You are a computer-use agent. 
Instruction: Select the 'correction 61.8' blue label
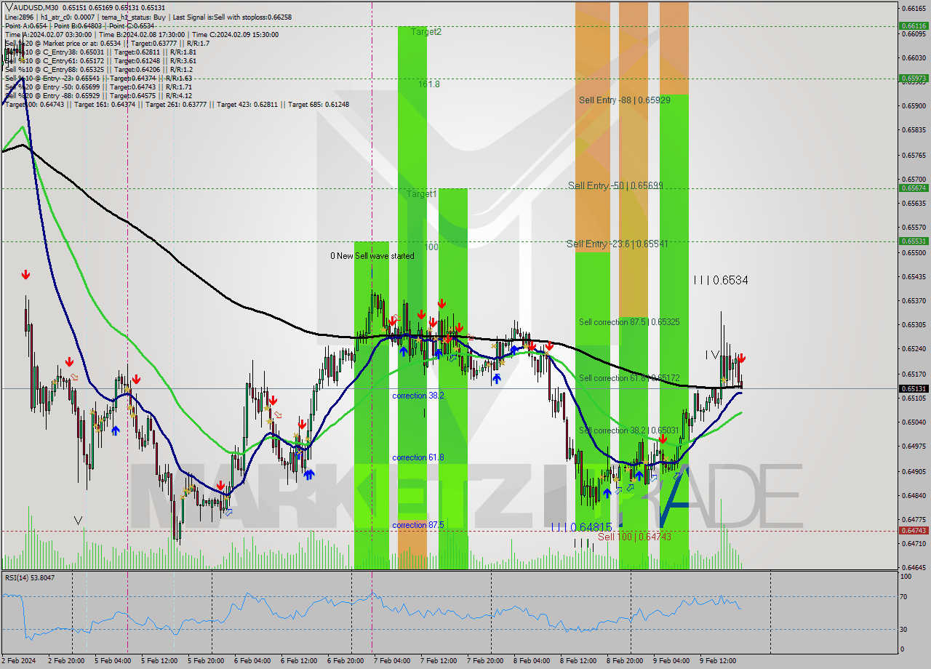[417, 457]
